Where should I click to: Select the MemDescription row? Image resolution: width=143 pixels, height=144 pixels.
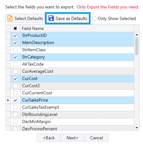coord(72,43)
